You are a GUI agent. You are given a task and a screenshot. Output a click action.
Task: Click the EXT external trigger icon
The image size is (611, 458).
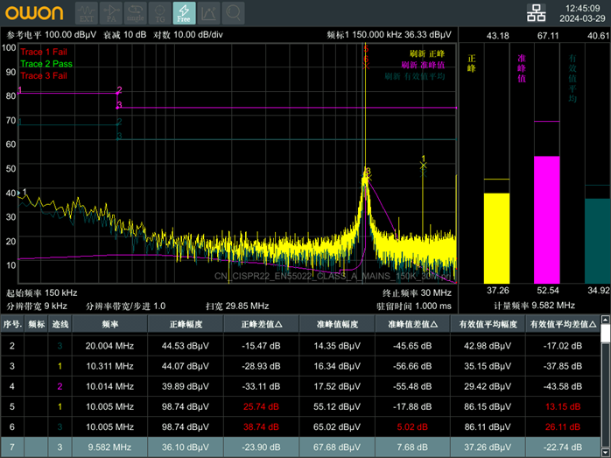pyautogui.click(x=87, y=13)
